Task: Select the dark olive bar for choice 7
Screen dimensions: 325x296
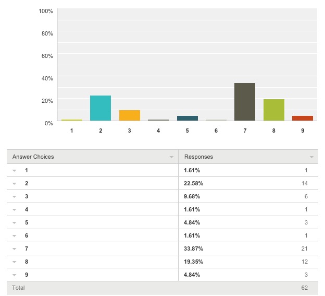Action: (245, 102)
